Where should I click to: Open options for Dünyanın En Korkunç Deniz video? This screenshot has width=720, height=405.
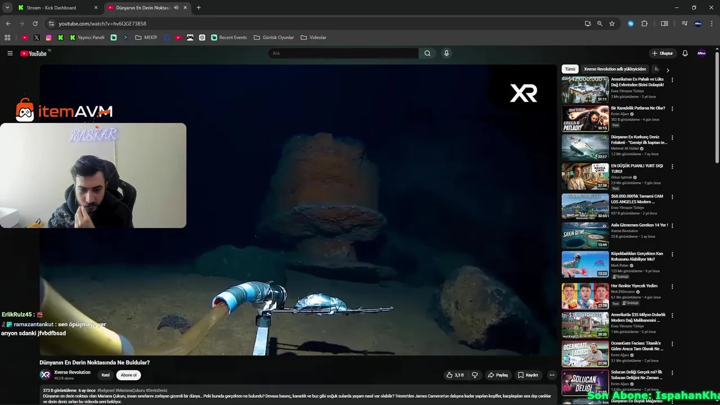(x=672, y=138)
